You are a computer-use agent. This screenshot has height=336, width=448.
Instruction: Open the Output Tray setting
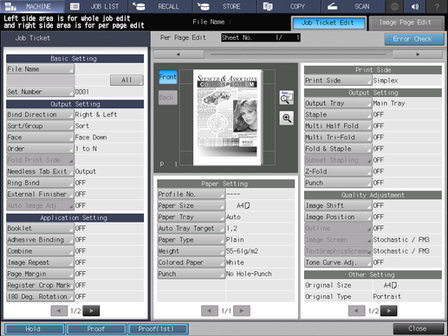pos(338,103)
